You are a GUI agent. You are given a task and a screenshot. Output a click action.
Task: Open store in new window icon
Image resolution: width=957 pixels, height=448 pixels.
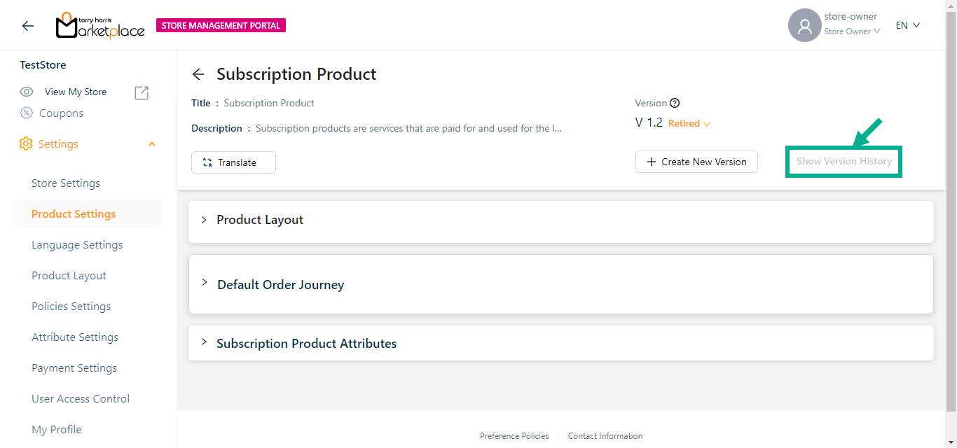point(142,92)
